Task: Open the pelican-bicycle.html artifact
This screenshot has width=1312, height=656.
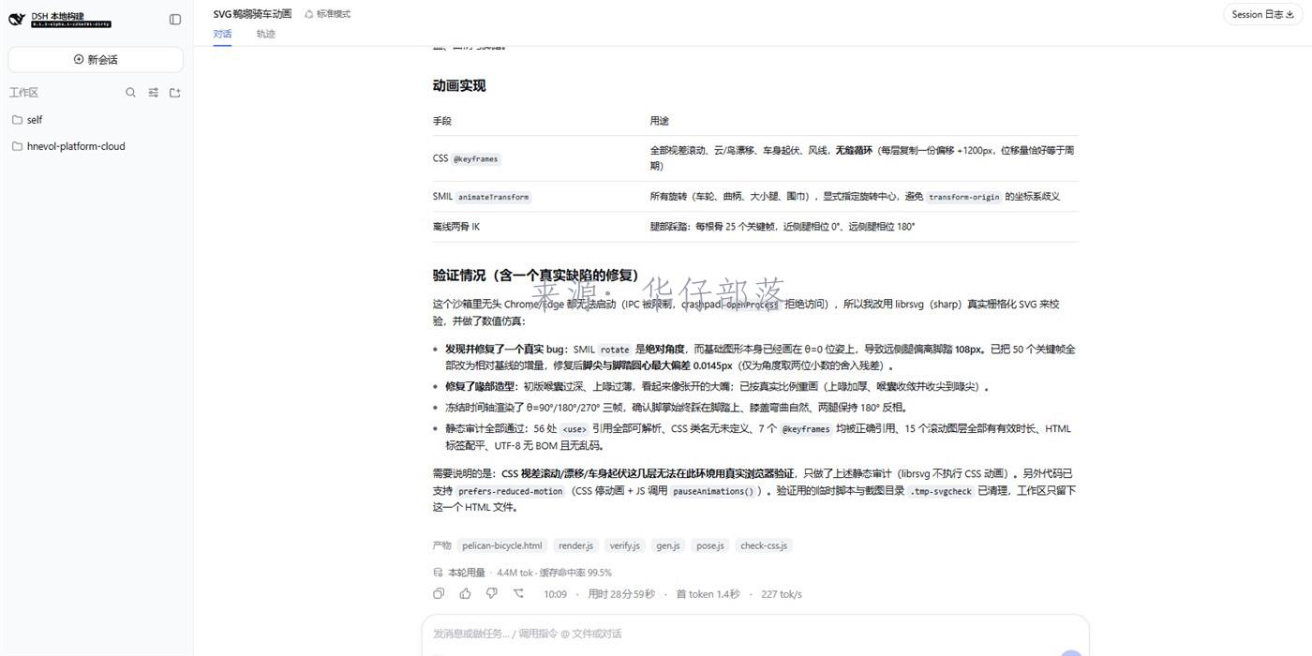Action: [x=501, y=545]
